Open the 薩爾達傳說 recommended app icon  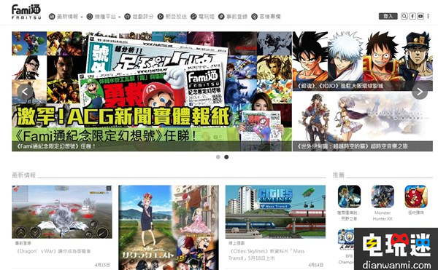[x=349, y=196]
